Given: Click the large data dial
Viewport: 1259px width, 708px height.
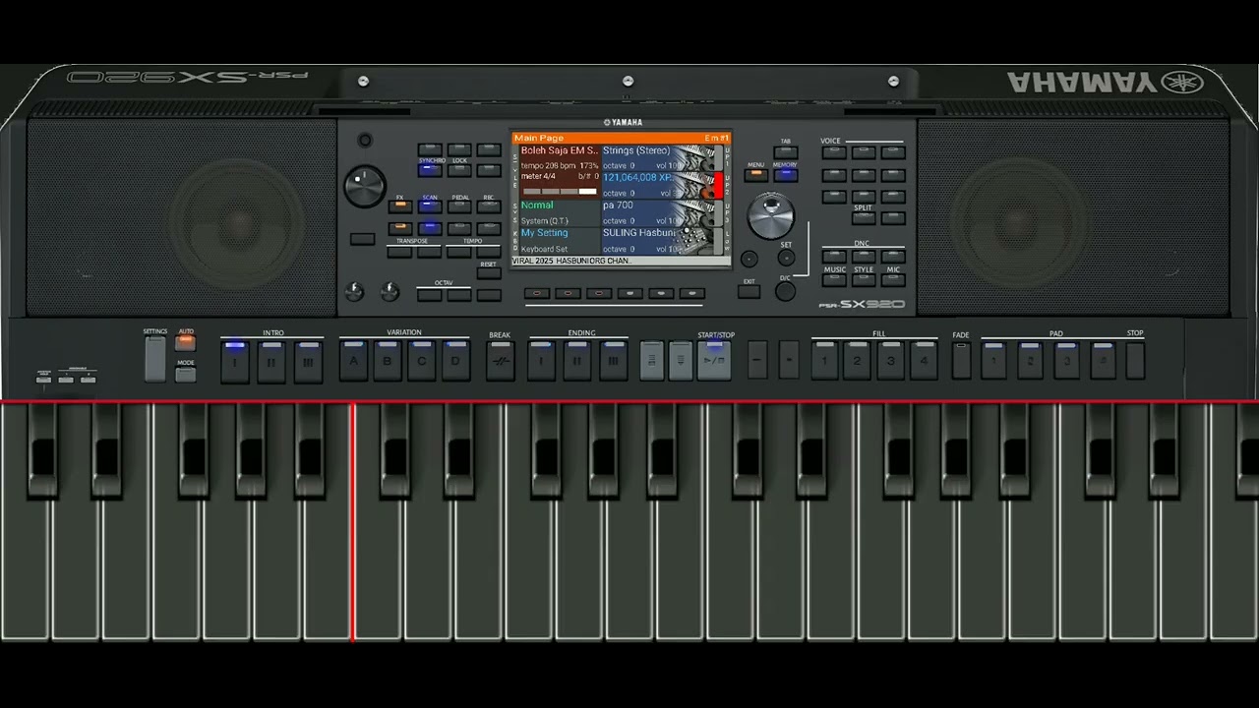Looking at the screenshot, I should pos(770,215).
